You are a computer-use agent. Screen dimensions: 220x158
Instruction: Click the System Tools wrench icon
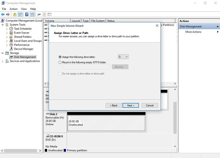[7, 25]
